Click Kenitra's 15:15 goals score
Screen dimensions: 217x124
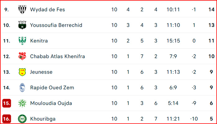(x=173, y=41)
